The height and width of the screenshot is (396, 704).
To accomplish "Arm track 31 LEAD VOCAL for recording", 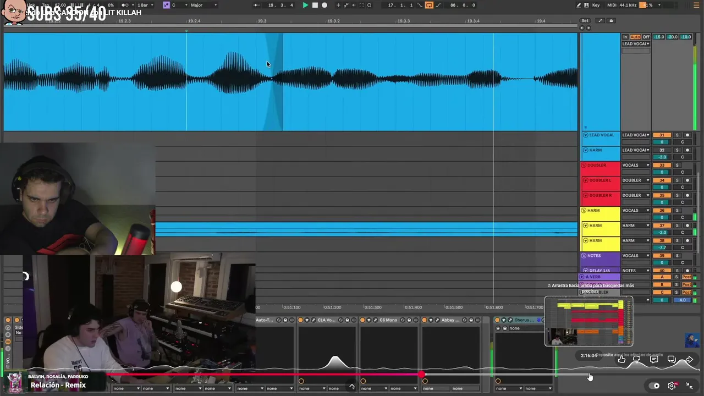I will [687, 135].
